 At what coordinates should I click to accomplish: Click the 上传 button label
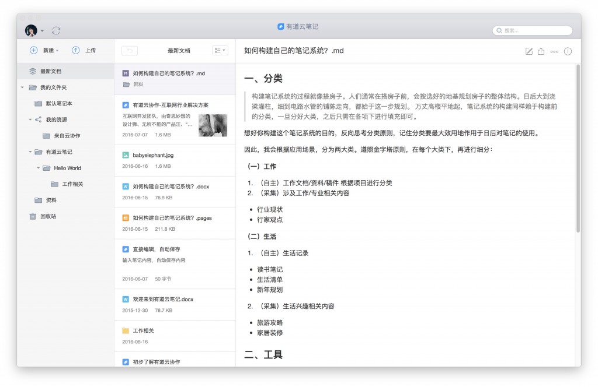[x=91, y=50]
